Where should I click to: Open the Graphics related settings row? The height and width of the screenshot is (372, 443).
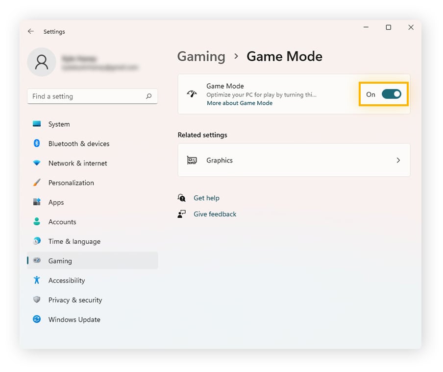294,160
